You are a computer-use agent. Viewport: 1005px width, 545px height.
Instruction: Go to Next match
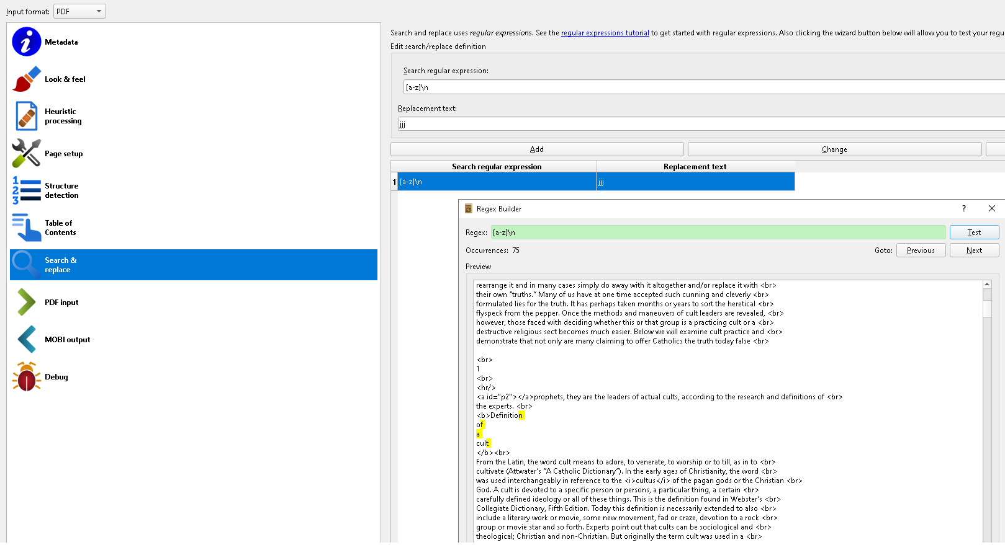974,250
